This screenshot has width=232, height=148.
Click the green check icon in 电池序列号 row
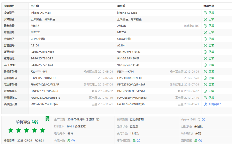pyautogui.click(x=205, y=85)
